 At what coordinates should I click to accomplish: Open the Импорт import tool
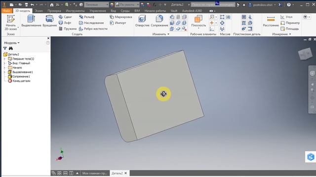tap(118, 23)
